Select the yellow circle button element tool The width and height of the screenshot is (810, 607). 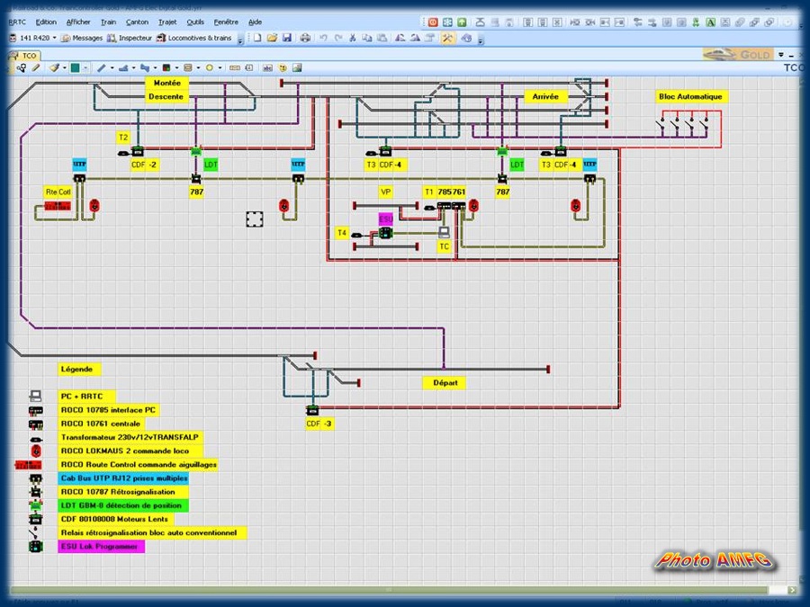click(209, 67)
